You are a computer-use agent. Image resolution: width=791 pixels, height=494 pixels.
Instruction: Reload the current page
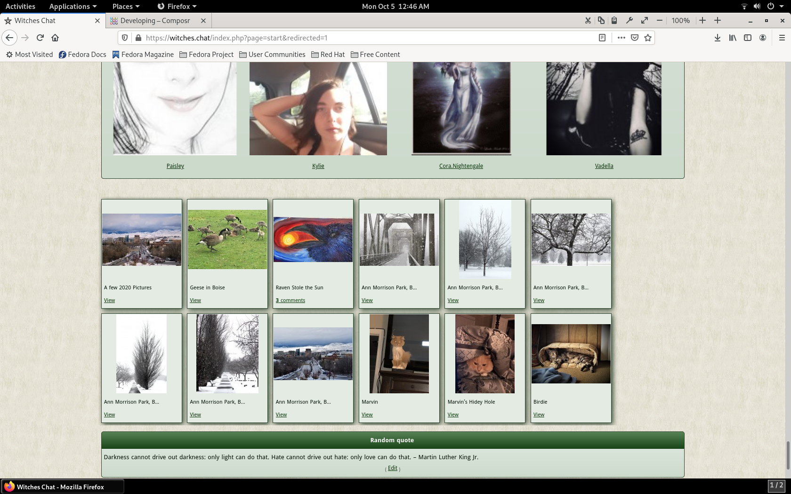(x=40, y=38)
